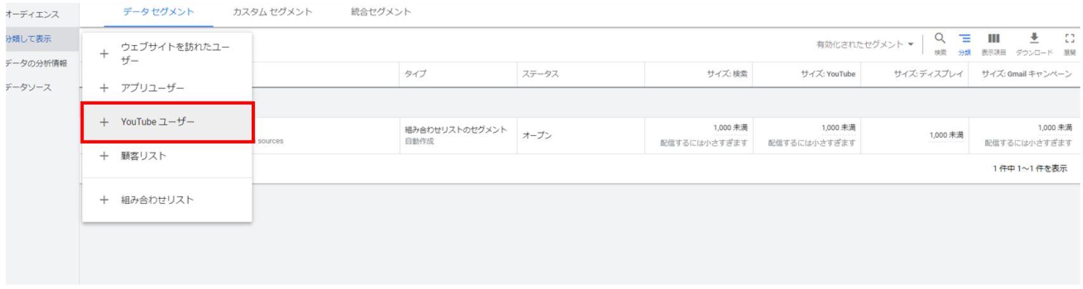The width and height of the screenshot is (1083, 289).
Task: Select 分類して表示 in the sidebar
Action: click(29, 39)
